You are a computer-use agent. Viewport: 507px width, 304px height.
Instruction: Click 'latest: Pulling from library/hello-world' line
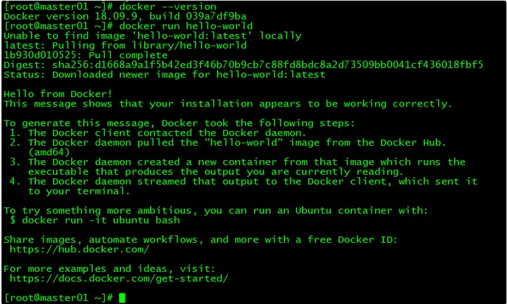[x=125, y=45]
